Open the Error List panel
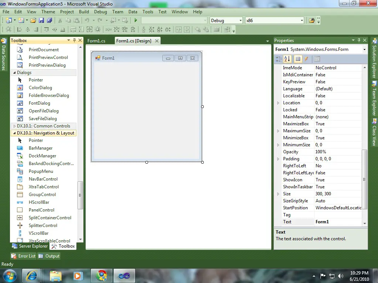 pos(23,256)
